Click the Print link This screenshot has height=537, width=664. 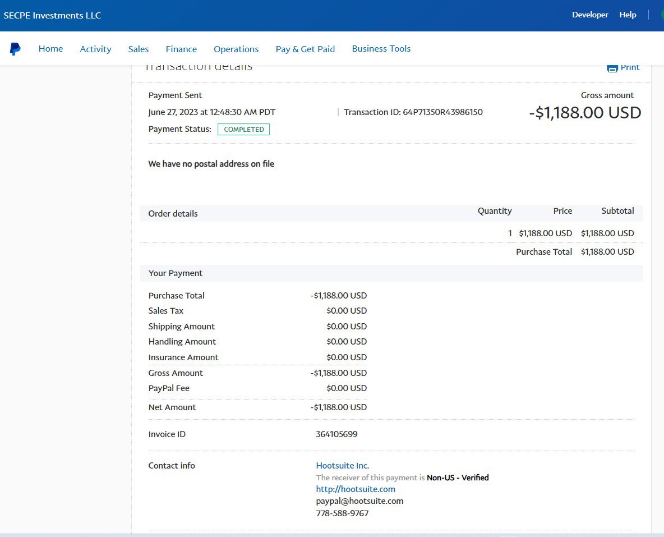(x=630, y=68)
